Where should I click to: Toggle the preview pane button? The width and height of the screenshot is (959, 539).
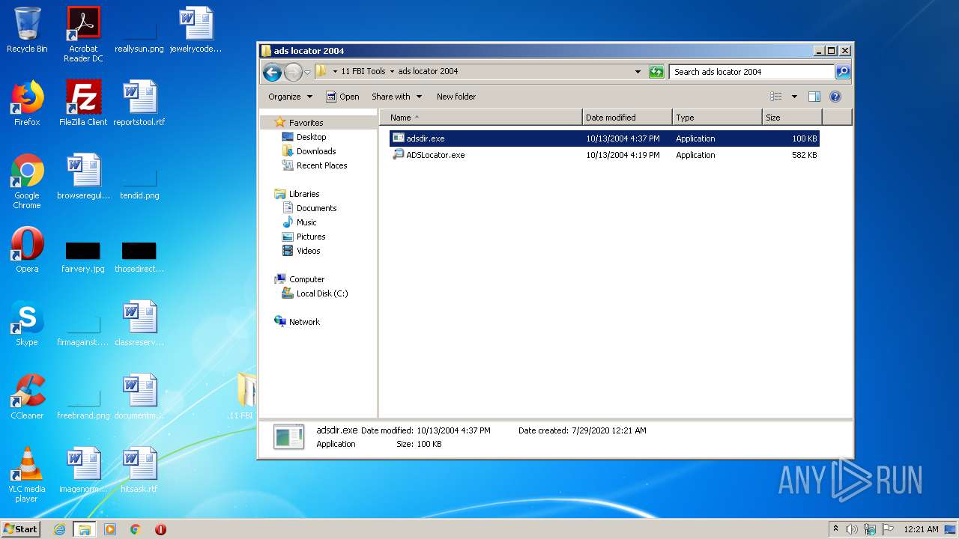(x=814, y=97)
